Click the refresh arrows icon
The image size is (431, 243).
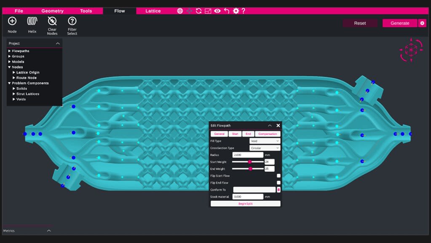[198, 11]
